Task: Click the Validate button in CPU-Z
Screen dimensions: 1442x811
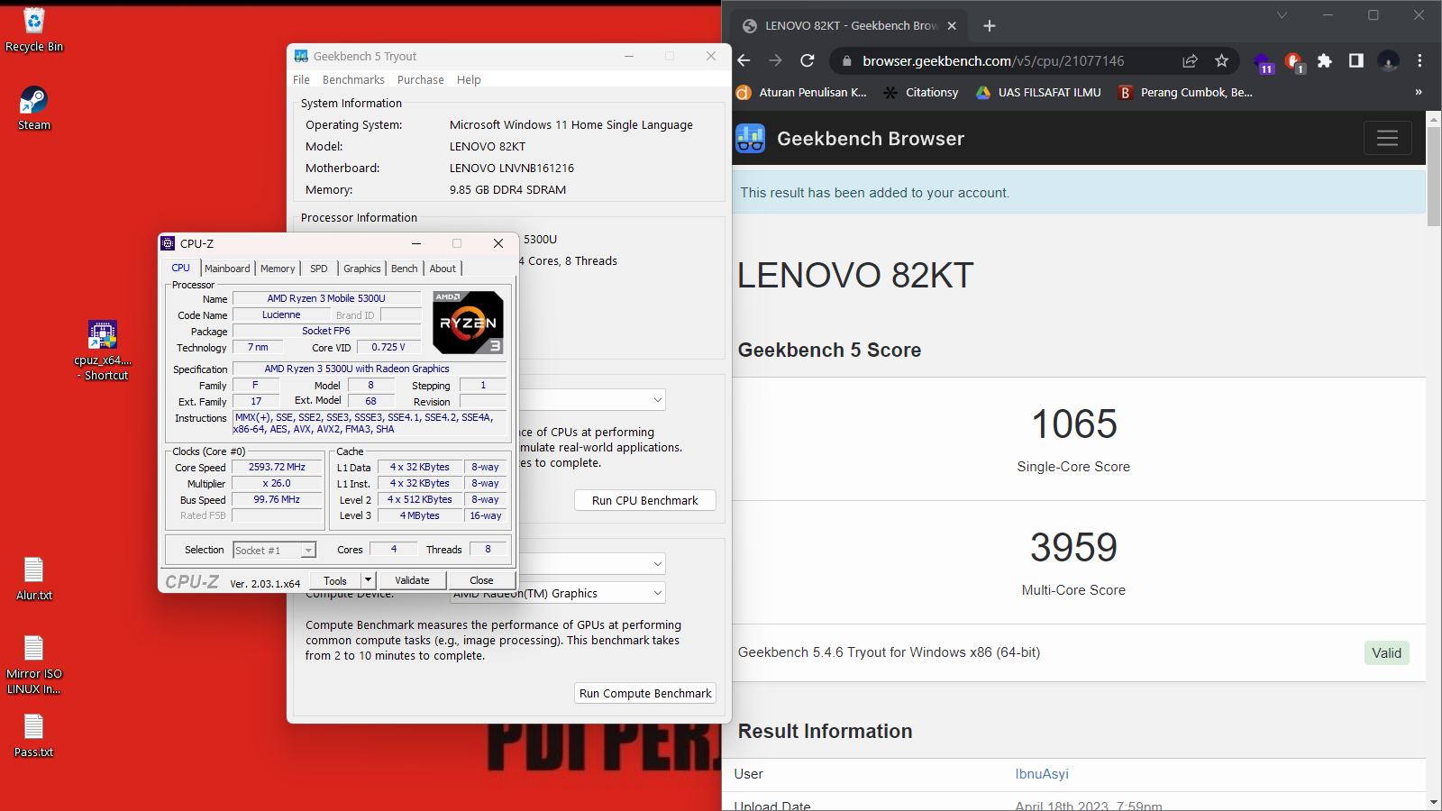Action: [x=412, y=580]
